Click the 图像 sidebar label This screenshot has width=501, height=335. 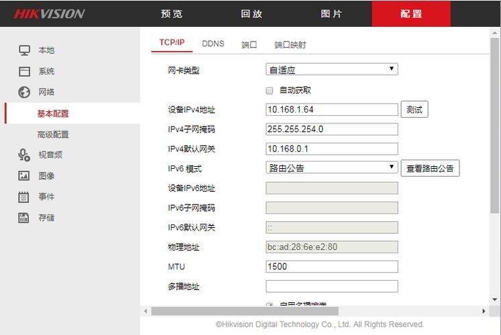46,176
